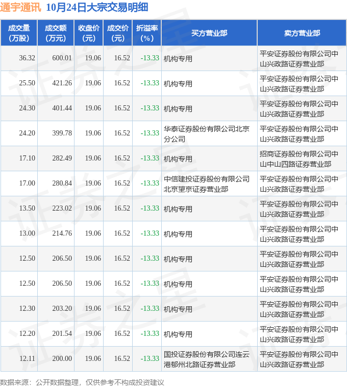The width and height of the screenshot is (347, 387).
Task: Click the -13.33 discount in 12.11 row
Action: point(150,358)
